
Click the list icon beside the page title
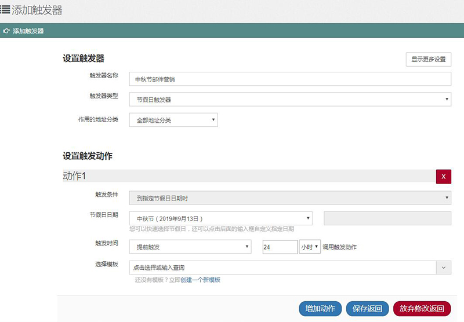pyautogui.click(x=5, y=10)
